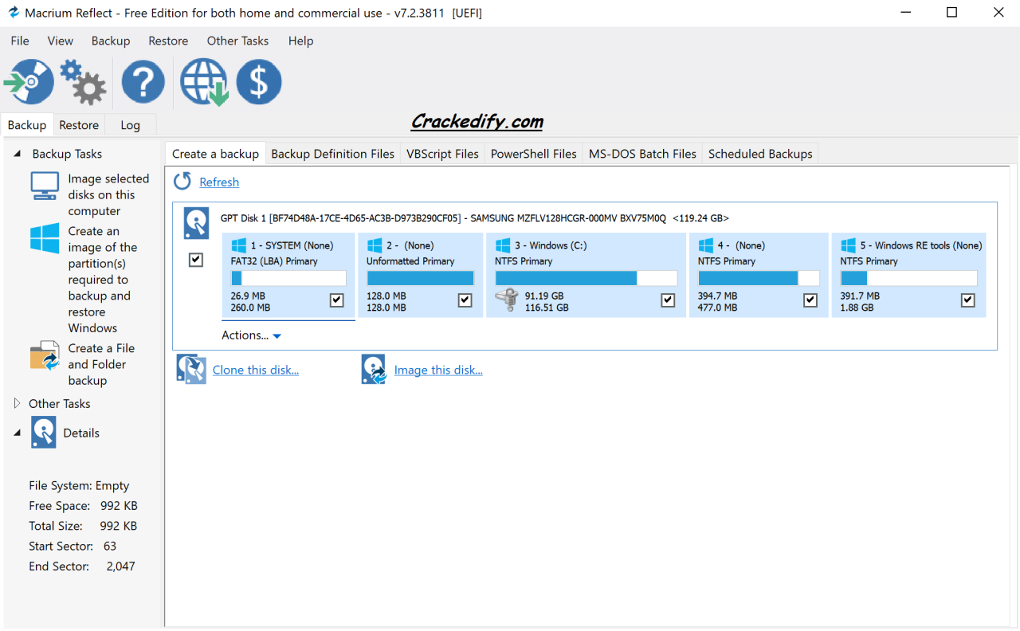Click the Clone this disk... link
Image resolution: width=1020 pixels, height=631 pixels.
click(256, 370)
